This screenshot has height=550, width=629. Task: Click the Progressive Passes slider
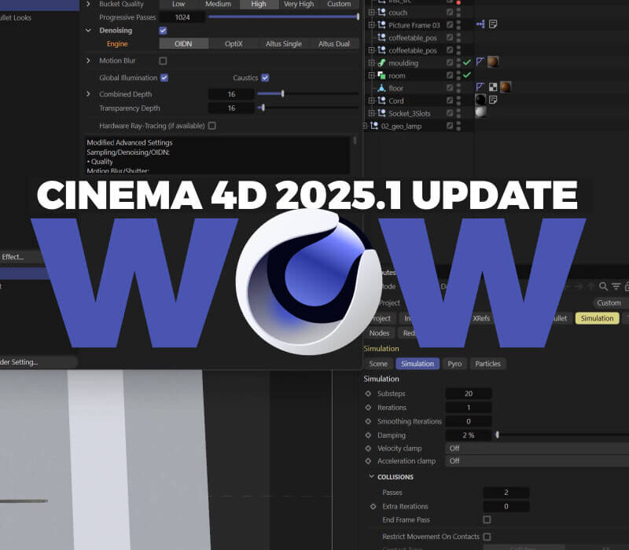pos(283,16)
